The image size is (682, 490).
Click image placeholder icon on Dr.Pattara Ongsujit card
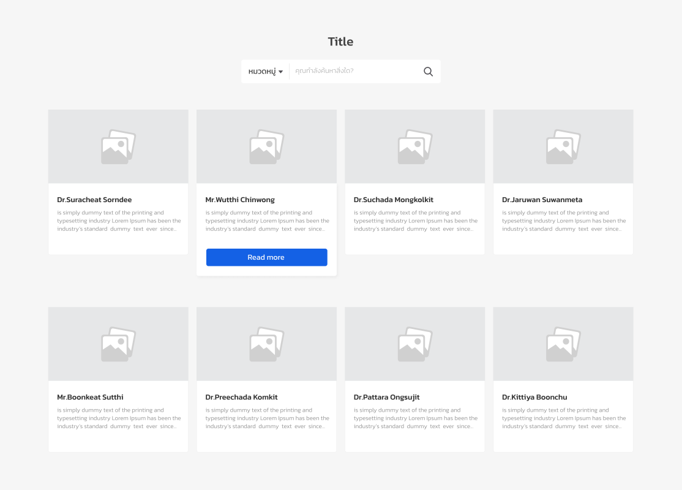[x=415, y=344]
